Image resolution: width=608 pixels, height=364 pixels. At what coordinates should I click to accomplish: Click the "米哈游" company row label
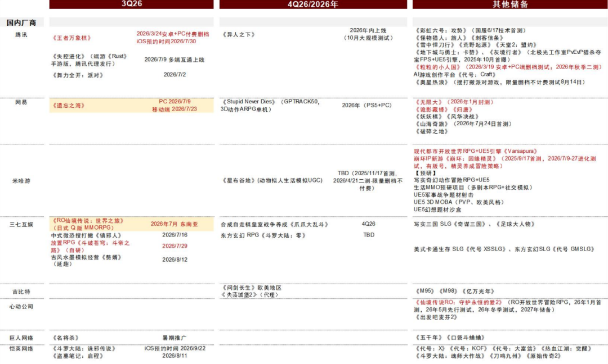[x=21, y=181]
